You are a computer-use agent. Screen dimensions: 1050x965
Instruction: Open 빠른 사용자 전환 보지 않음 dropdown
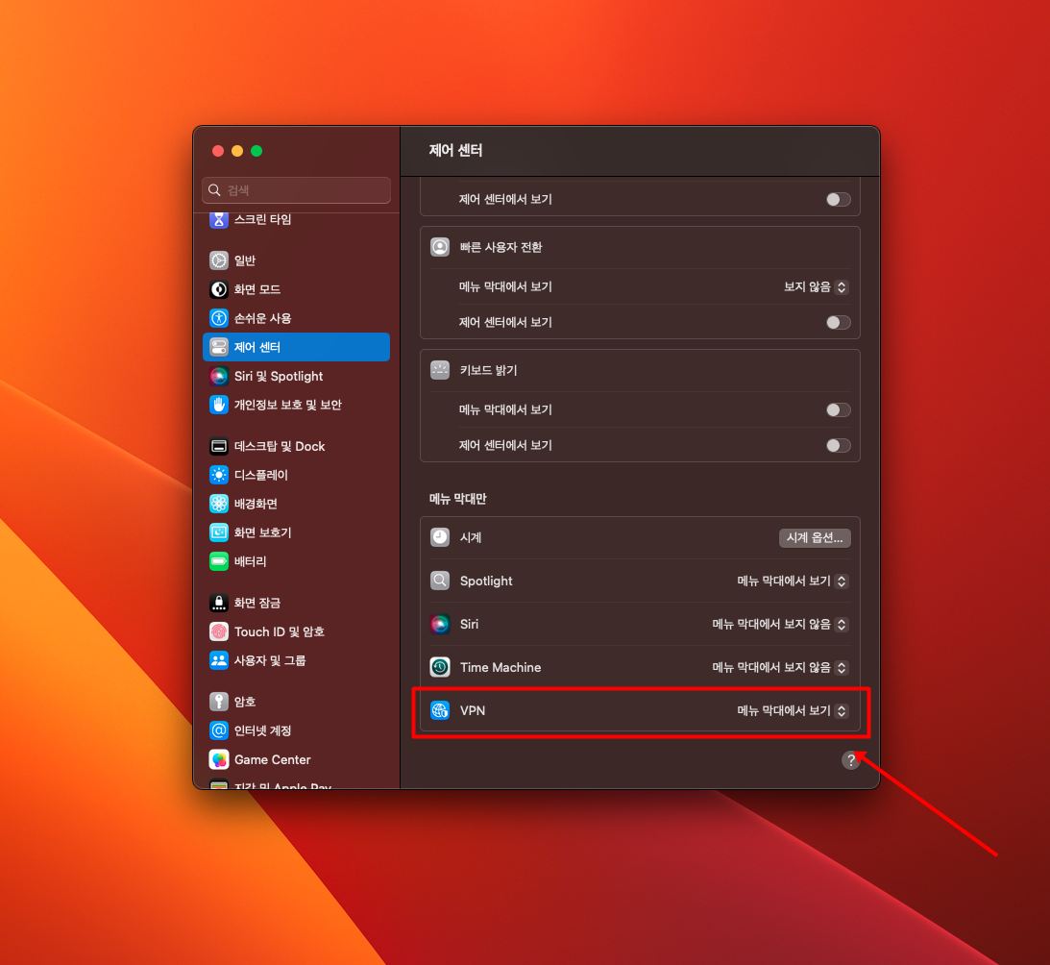point(817,286)
